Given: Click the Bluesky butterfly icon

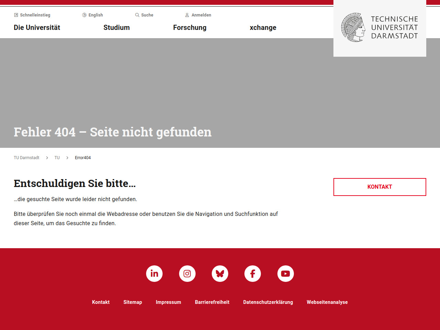Looking at the screenshot, I should (x=220, y=274).
